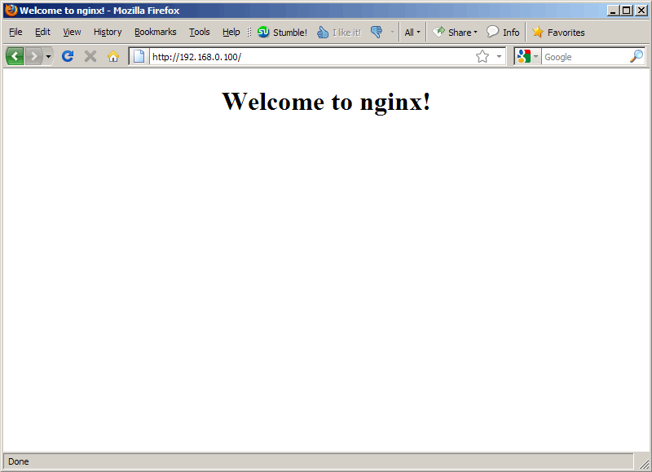Click the search magnifying glass icon
The height and width of the screenshot is (472, 652).
tap(637, 56)
